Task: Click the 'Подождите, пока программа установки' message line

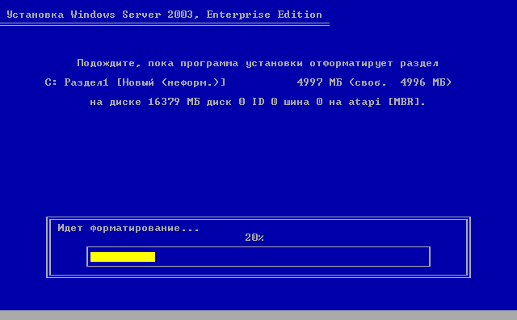Action: coord(258,63)
